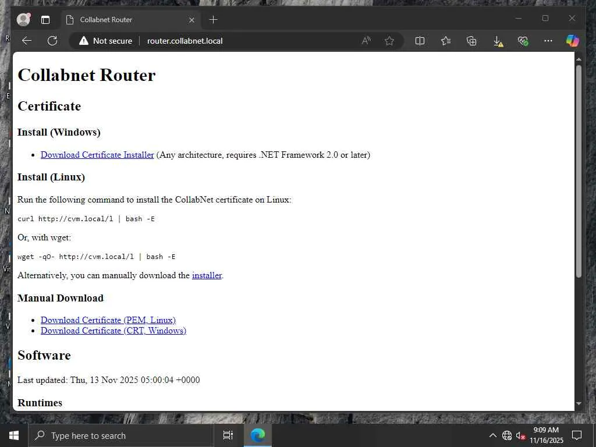This screenshot has width=596, height=447.
Task: Close the Collabnet Router tab
Action: pos(191,20)
